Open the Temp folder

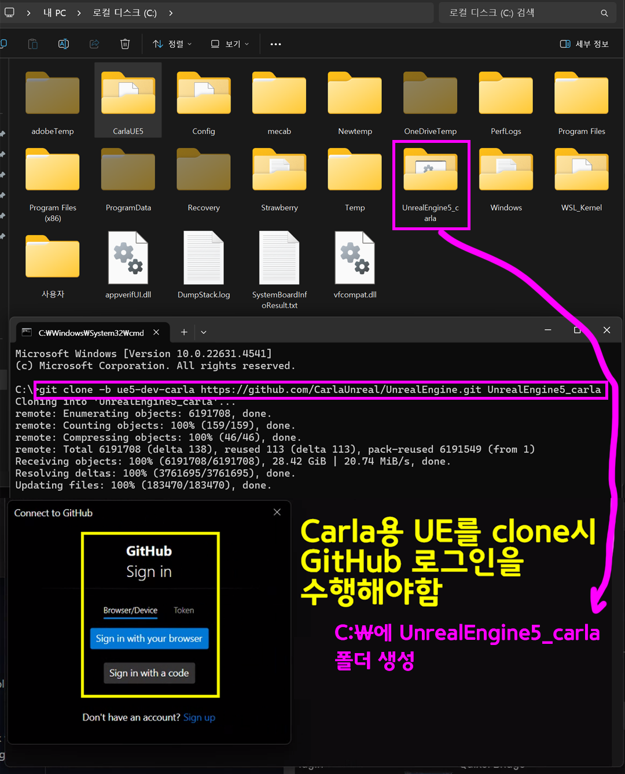(355, 179)
